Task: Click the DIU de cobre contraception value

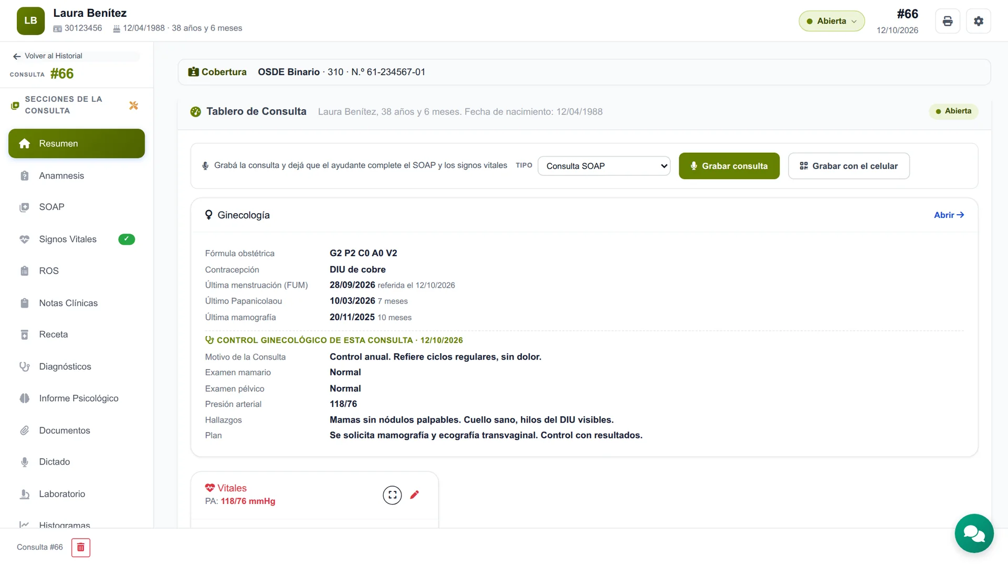Action: tap(358, 269)
